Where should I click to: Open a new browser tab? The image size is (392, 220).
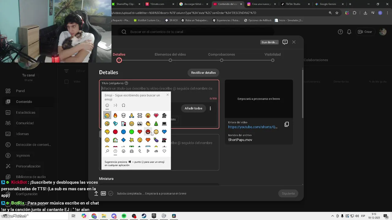tap(350, 4)
